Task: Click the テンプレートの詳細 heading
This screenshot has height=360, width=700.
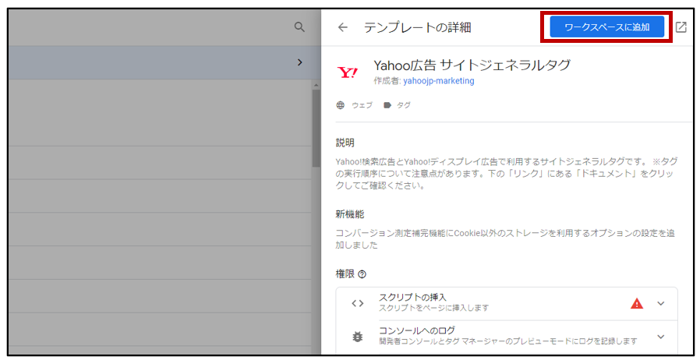Action: tap(417, 27)
